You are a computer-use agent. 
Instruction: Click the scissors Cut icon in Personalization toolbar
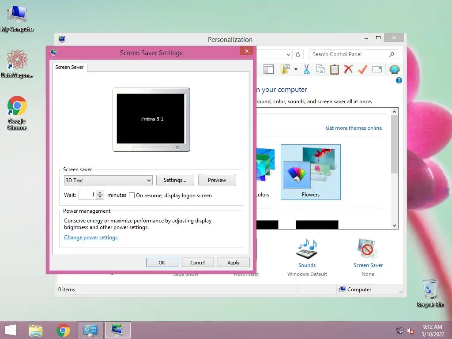tap(306, 69)
